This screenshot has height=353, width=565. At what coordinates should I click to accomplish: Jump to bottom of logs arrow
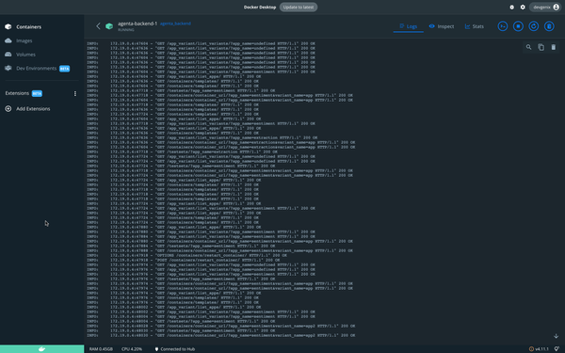pyautogui.click(x=556, y=336)
